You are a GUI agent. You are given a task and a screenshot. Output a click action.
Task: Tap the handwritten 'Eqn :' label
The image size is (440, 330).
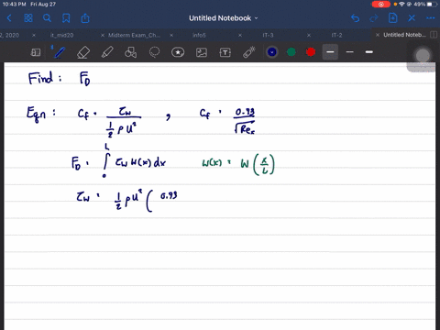click(41, 115)
